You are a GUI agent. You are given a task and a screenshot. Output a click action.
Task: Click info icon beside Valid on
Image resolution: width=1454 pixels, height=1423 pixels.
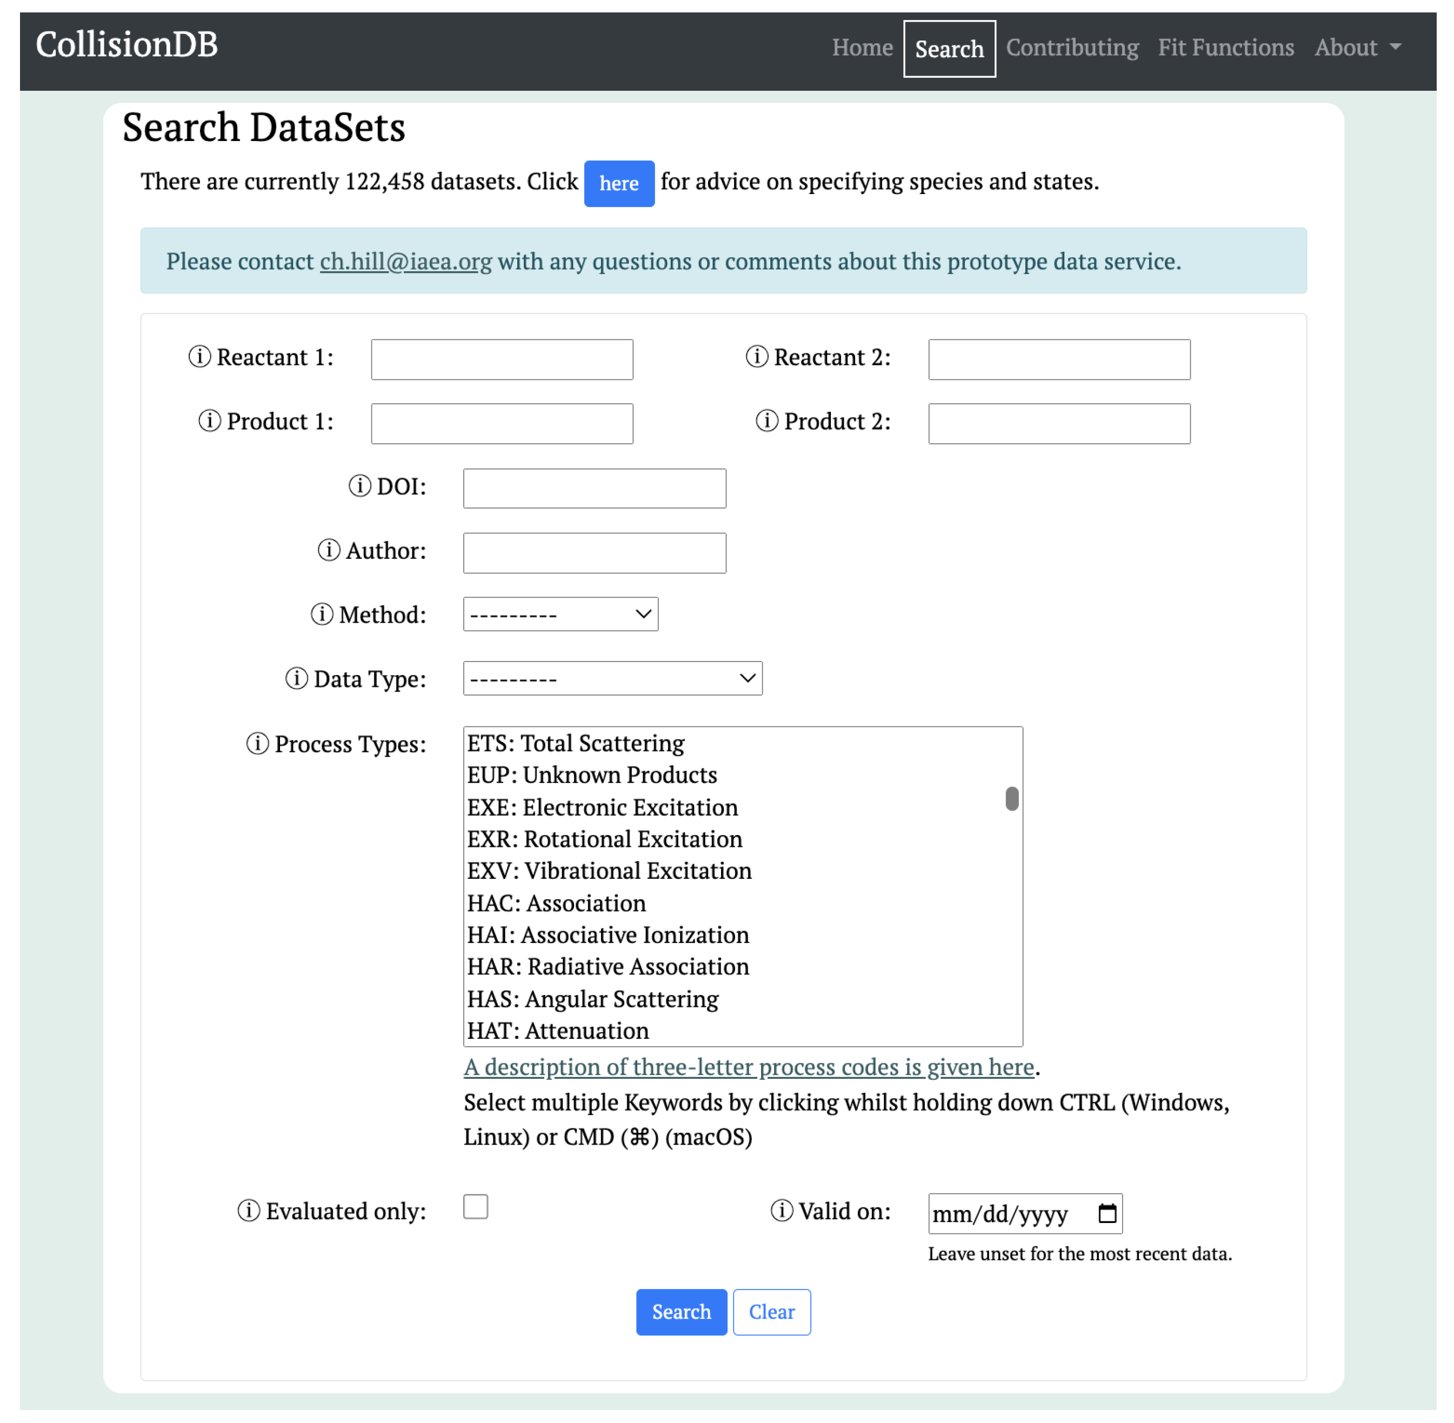(x=782, y=1212)
